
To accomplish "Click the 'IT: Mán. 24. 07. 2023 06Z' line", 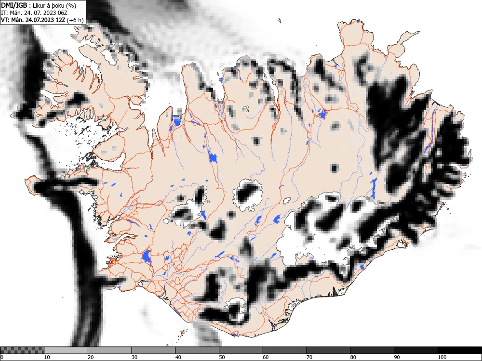I will 34,13.
